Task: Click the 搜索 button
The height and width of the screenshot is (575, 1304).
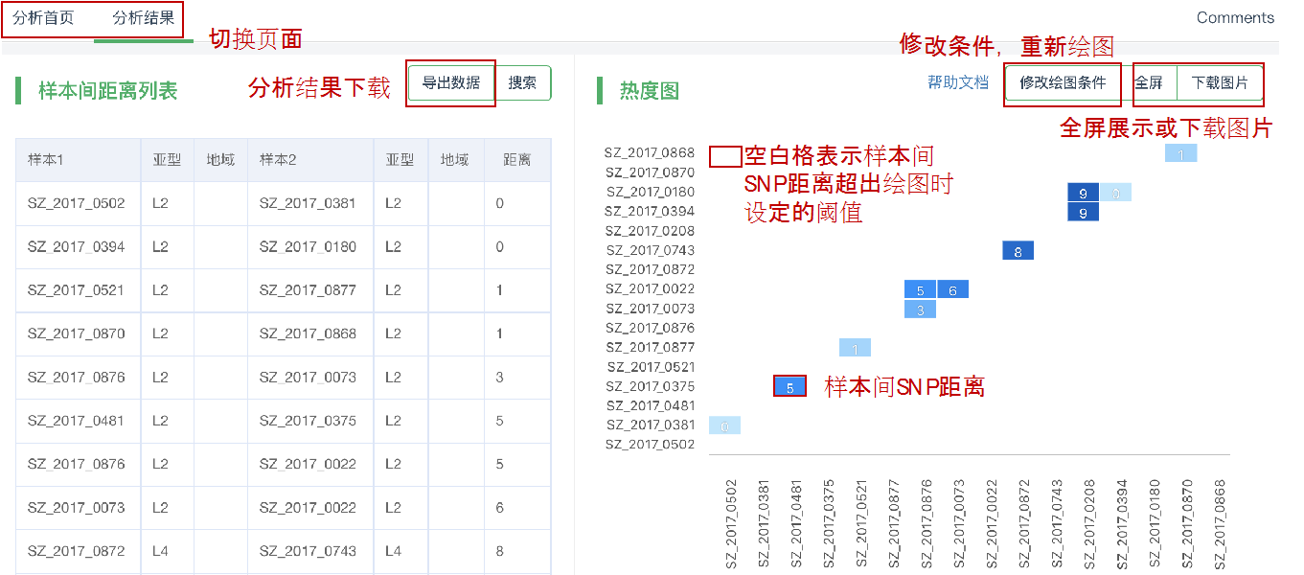Action: (x=523, y=82)
